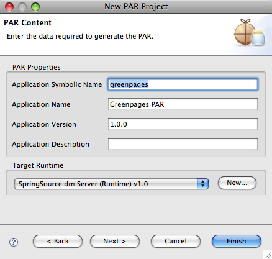Click the blue arrows on the Target Runtime combo
This screenshot has width=272, height=259.
coord(203,184)
